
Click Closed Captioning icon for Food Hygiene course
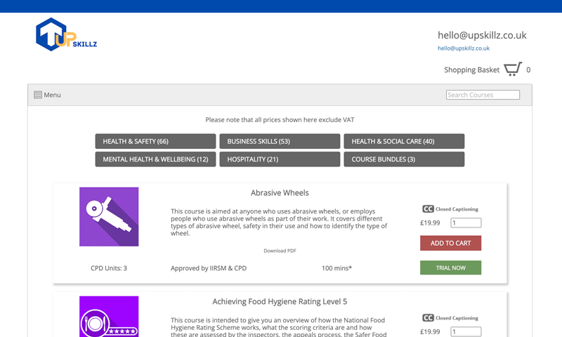(x=428, y=318)
